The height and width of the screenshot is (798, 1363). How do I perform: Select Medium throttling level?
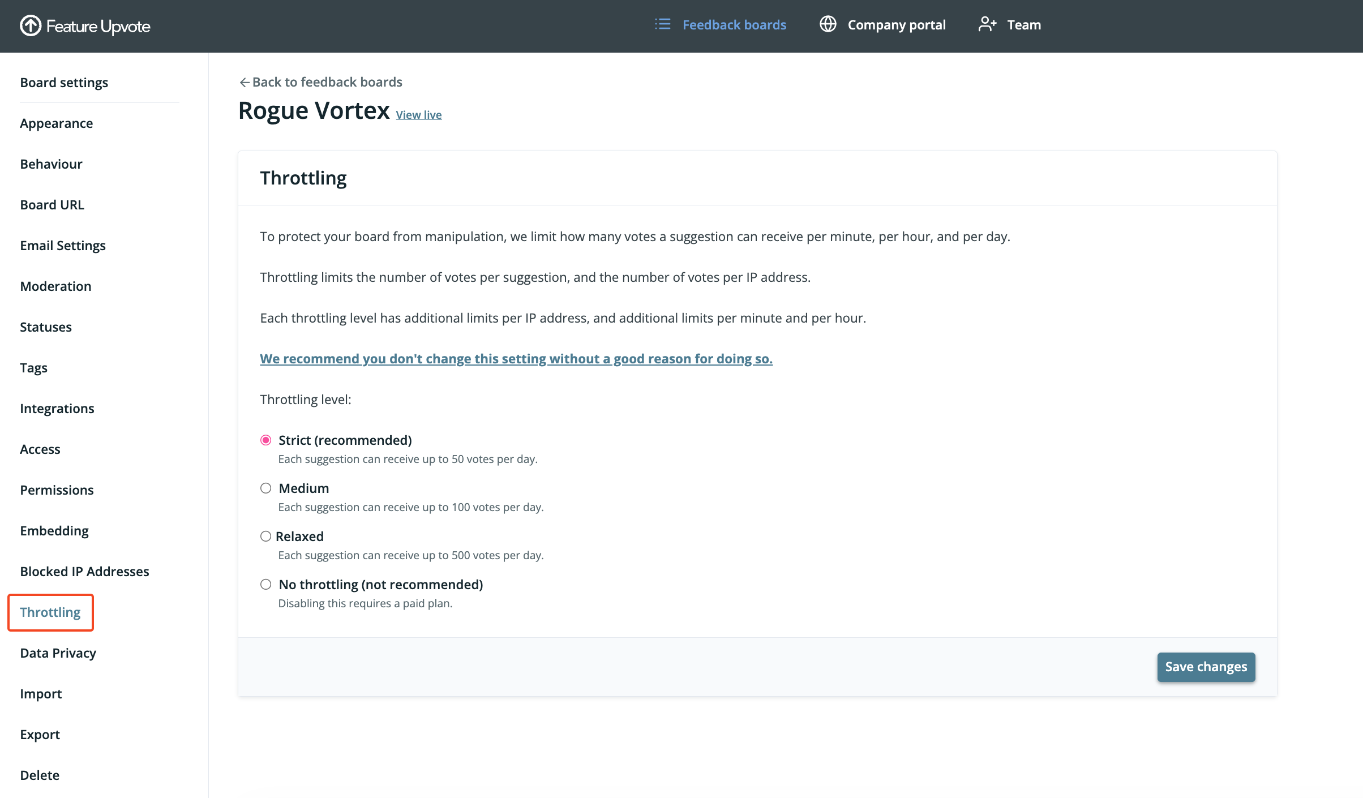(x=265, y=488)
